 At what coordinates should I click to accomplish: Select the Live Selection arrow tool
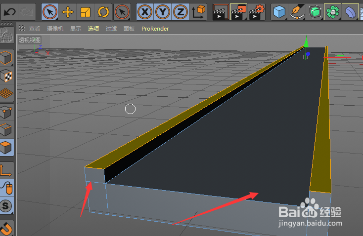pyautogui.click(x=50, y=12)
